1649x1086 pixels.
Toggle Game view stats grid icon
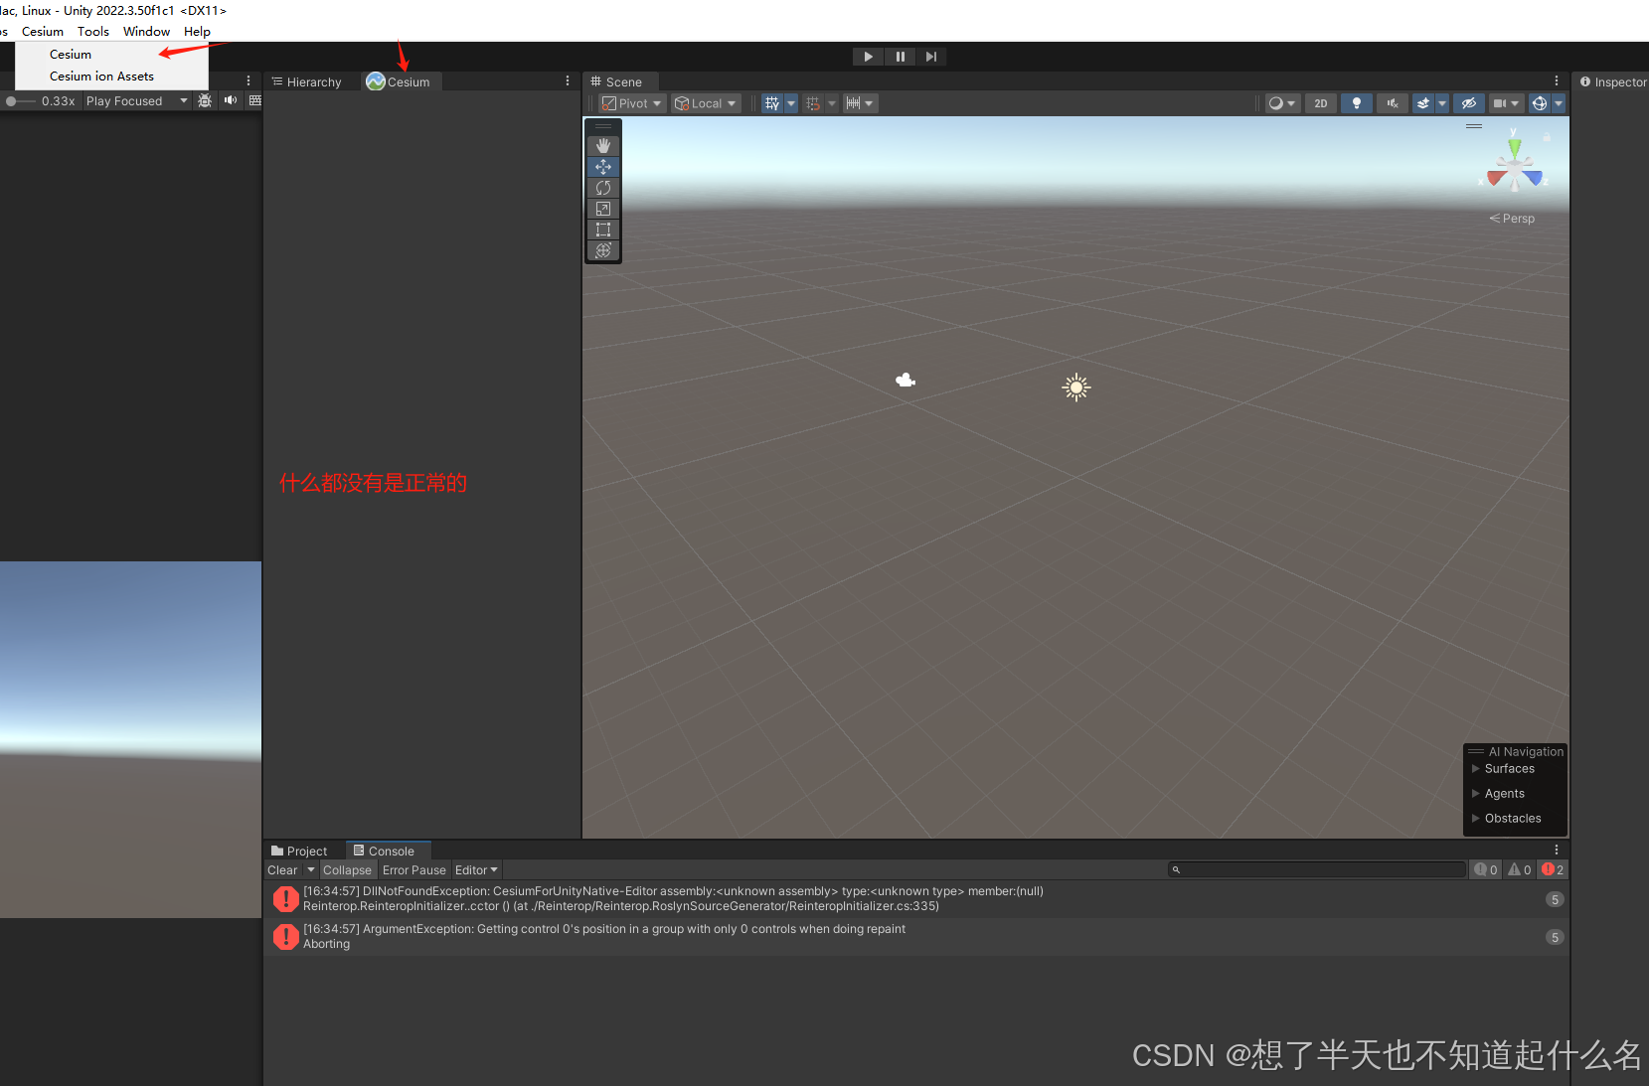pyautogui.click(x=254, y=100)
